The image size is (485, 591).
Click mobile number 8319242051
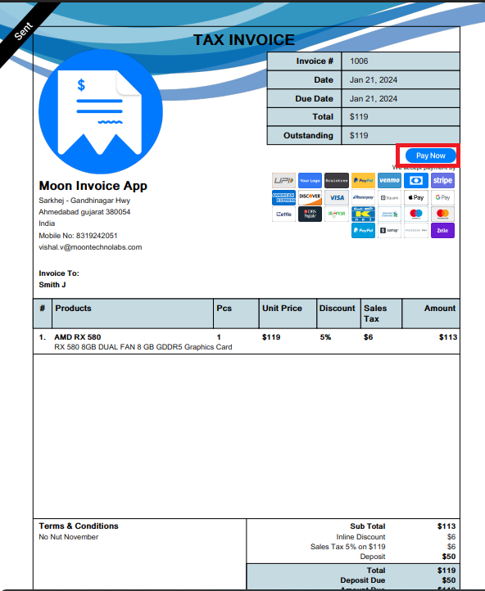click(97, 236)
